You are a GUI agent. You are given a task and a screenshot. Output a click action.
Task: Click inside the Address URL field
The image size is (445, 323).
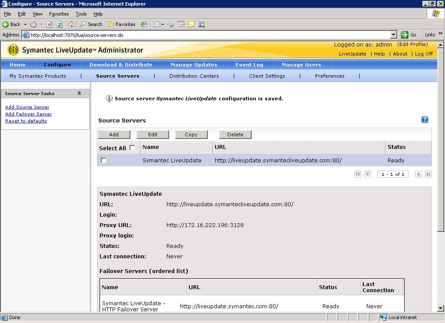click(209, 35)
